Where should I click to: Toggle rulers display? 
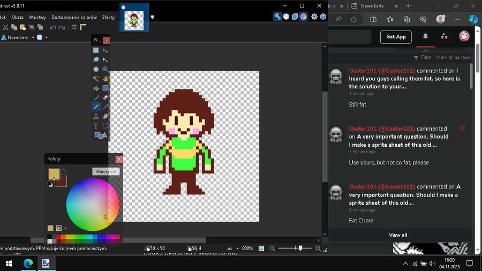tap(83, 27)
